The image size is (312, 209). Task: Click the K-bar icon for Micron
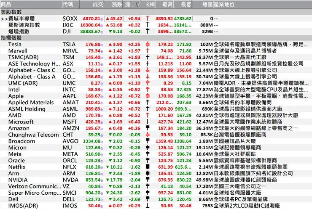[148, 148]
